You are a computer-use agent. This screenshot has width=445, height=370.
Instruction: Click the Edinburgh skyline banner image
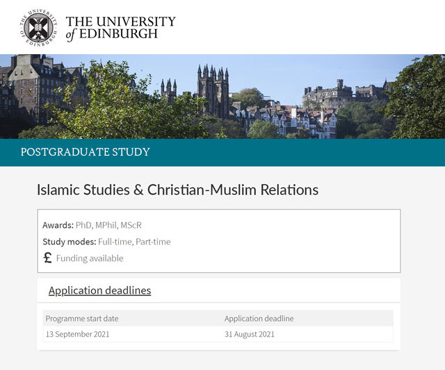coord(222,96)
